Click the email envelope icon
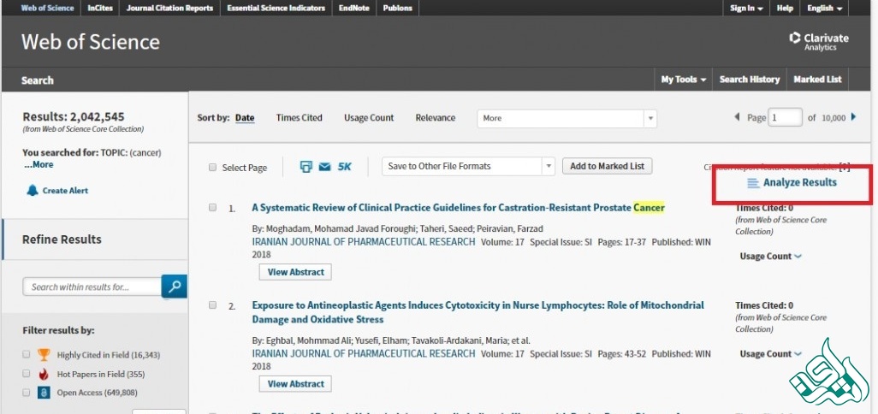The width and height of the screenshot is (878, 414). click(324, 167)
